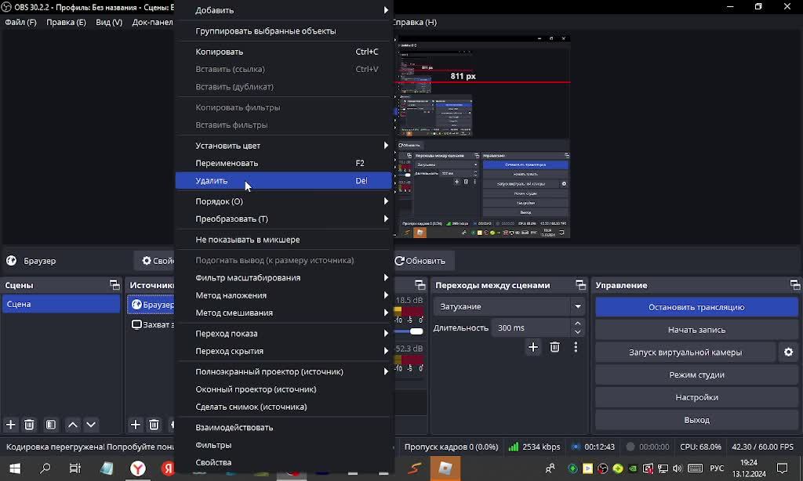Click the Браузер globe icon in the source toolbar
The width and height of the screenshot is (803, 481).
11,261
